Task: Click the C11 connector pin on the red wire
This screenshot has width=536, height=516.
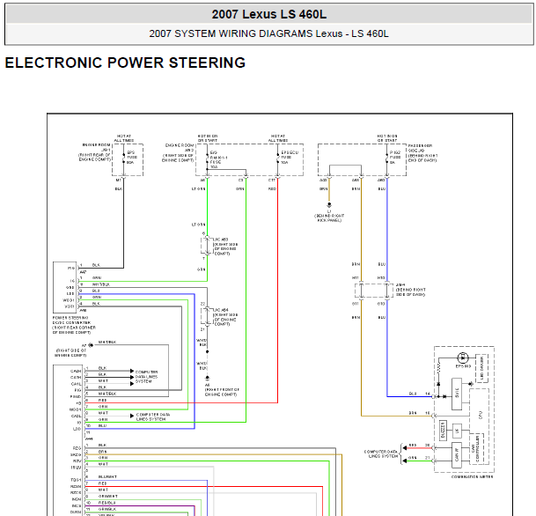Action: point(272,181)
